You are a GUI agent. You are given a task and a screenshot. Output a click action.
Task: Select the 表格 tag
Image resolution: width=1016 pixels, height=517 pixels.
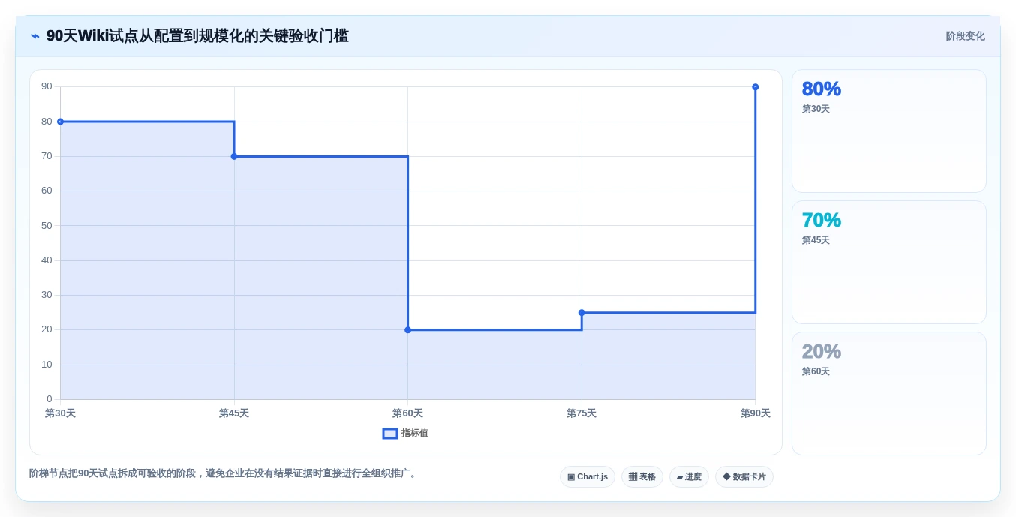pos(642,476)
